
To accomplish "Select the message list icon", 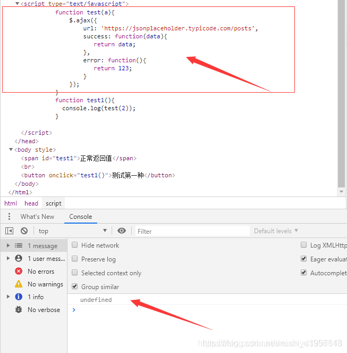I will [x=19, y=245].
